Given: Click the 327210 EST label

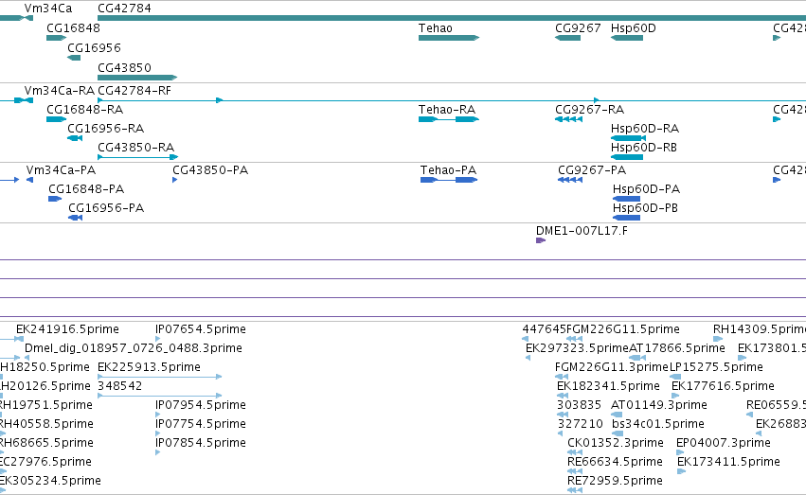Looking at the screenshot, I should (581, 424).
